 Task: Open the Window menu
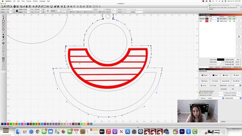coord(35,1)
